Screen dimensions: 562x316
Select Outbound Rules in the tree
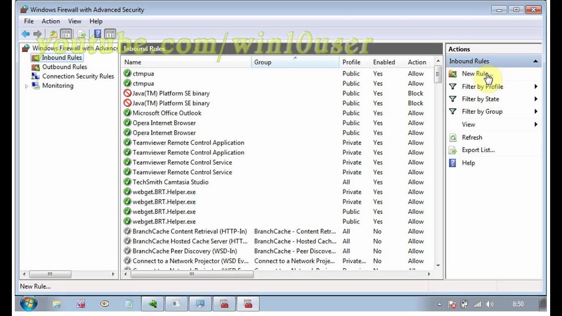coord(65,67)
